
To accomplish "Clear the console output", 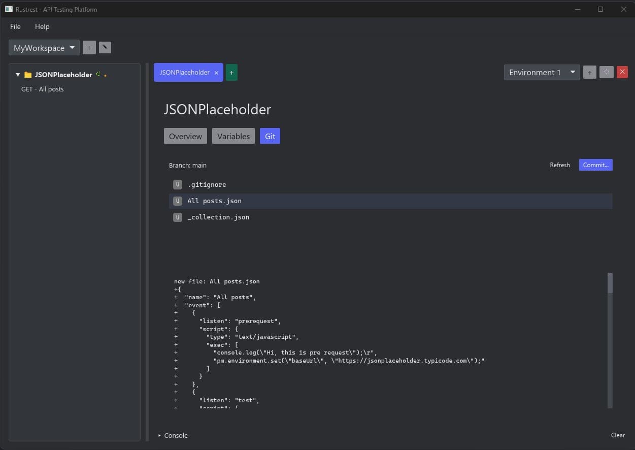I will coord(618,435).
